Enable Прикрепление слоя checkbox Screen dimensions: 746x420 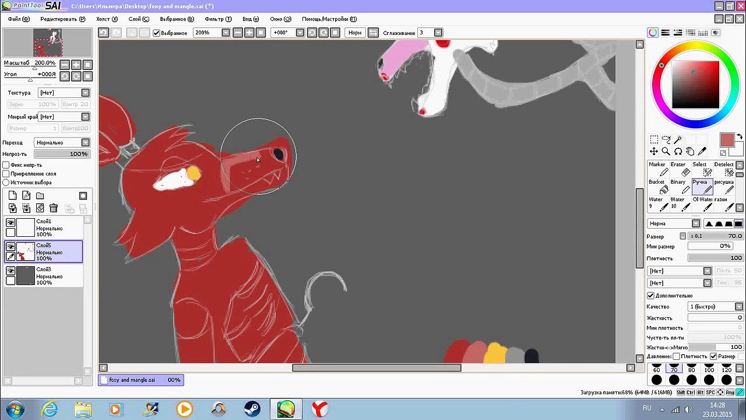[x=6, y=174]
